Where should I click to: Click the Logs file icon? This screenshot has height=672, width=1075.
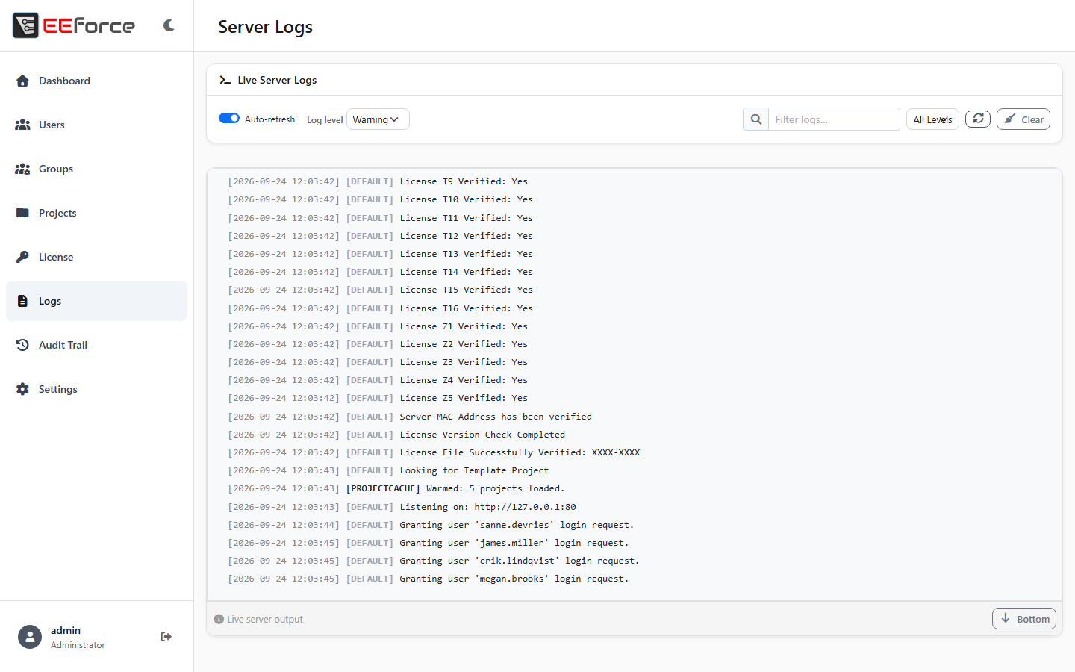pyautogui.click(x=22, y=301)
